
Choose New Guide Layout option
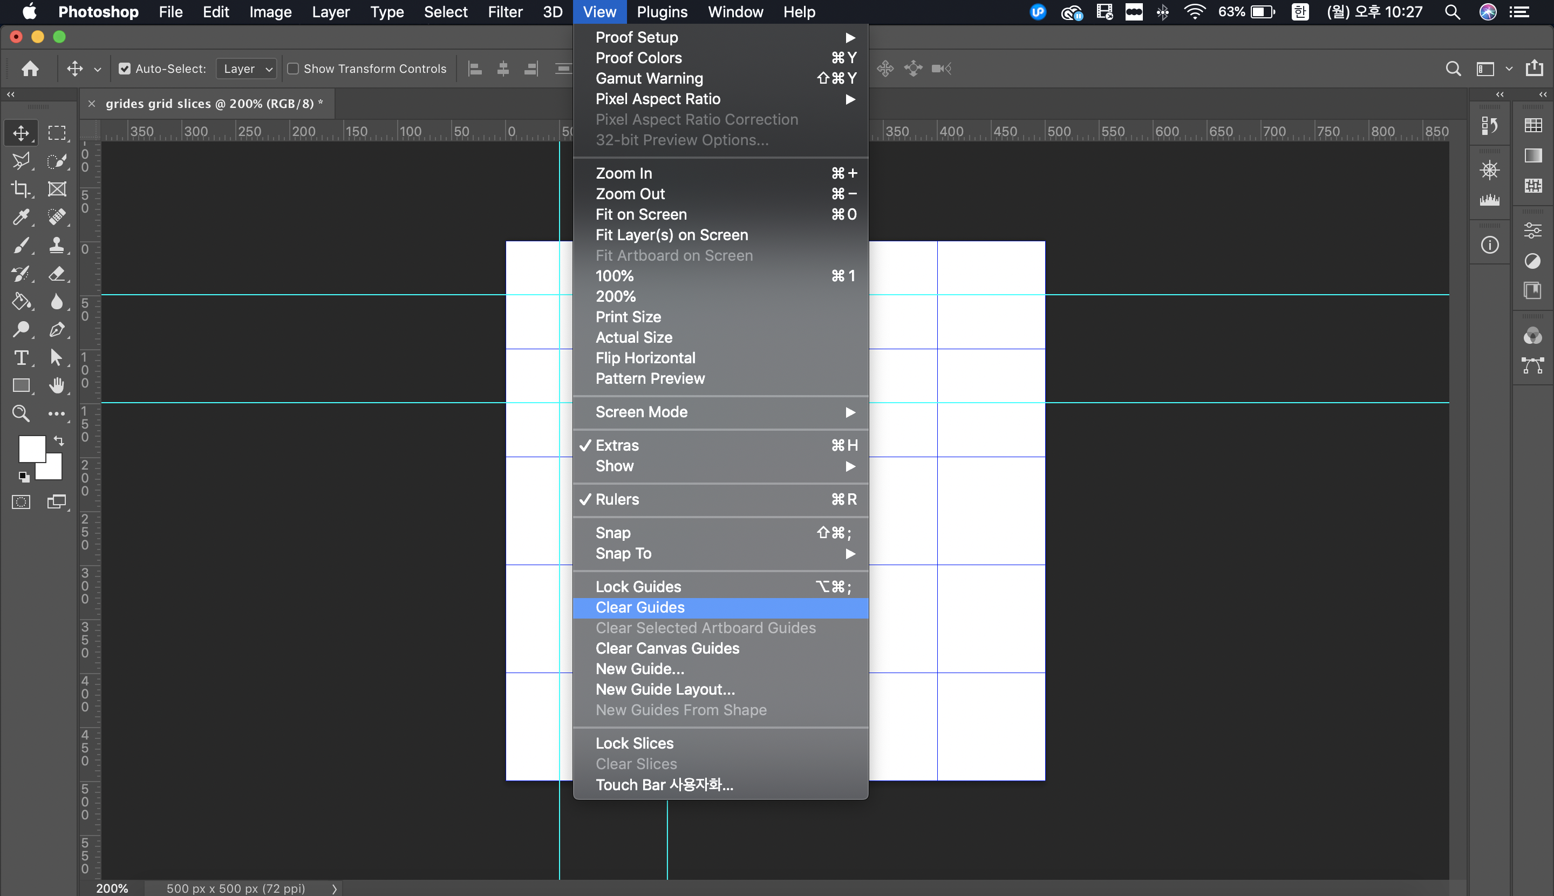pyautogui.click(x=664, y=689)
